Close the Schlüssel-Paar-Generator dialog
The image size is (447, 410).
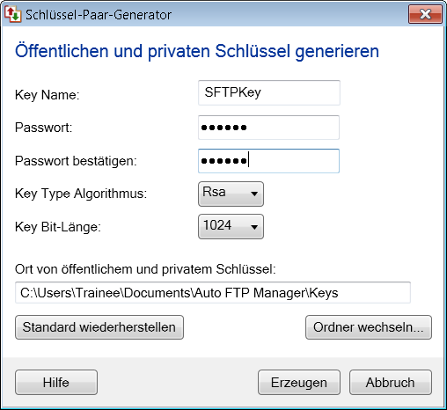pos(425,14)
